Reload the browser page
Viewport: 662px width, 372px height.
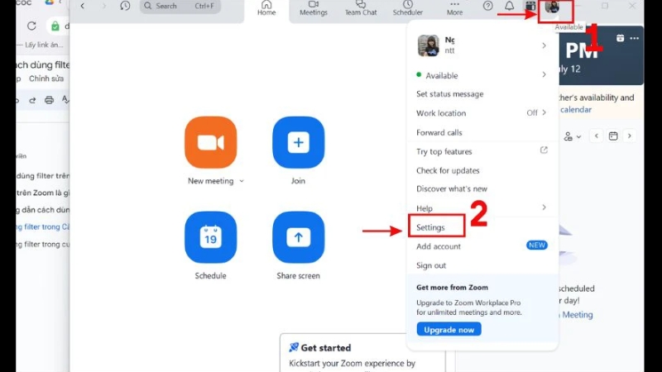pyautogui.click(x=31, y=26)
